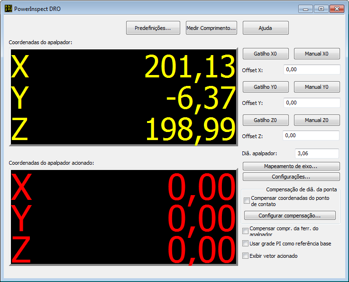The width and height of the screenshot is (349, 282).
Task: Click the Gatilho Y0 button
Action: click(266, 87)
